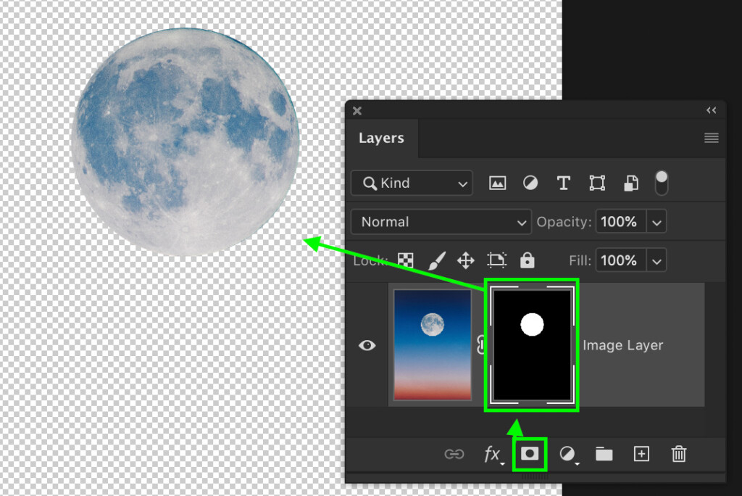Create new fill or adjustment layer
This screenshot has height=496, width=742.
click(x=568, y=455)
